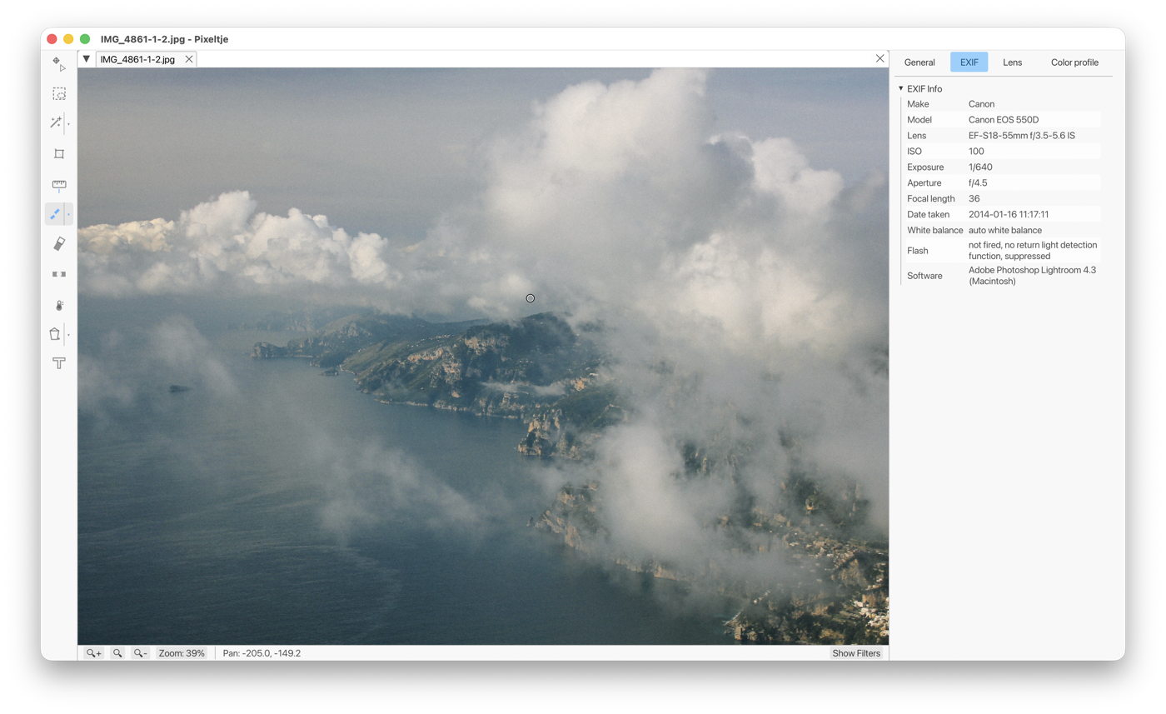This screenshot has height=714, width=1166.
Task: Select the Magic Wand tool
Action: coord(56,123)
